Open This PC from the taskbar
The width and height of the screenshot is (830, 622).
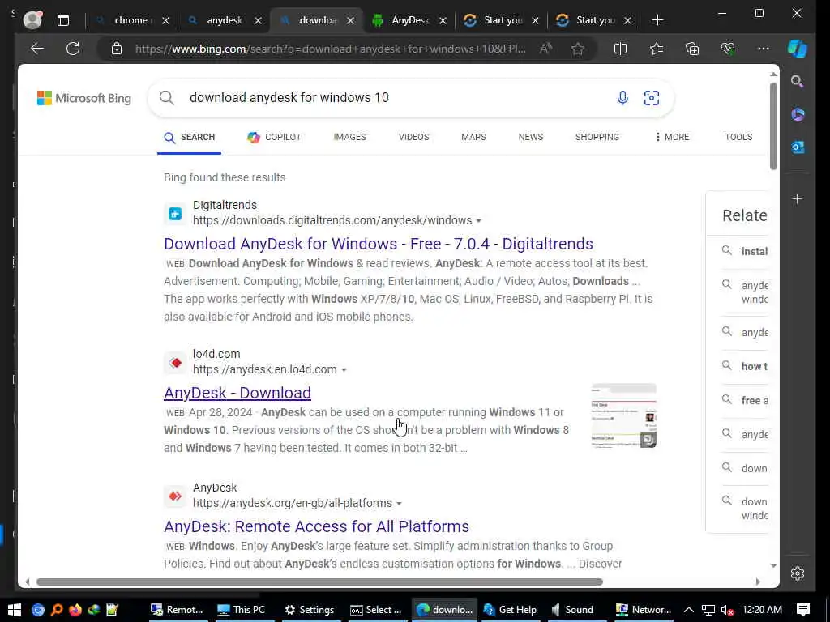coord(242,610)
